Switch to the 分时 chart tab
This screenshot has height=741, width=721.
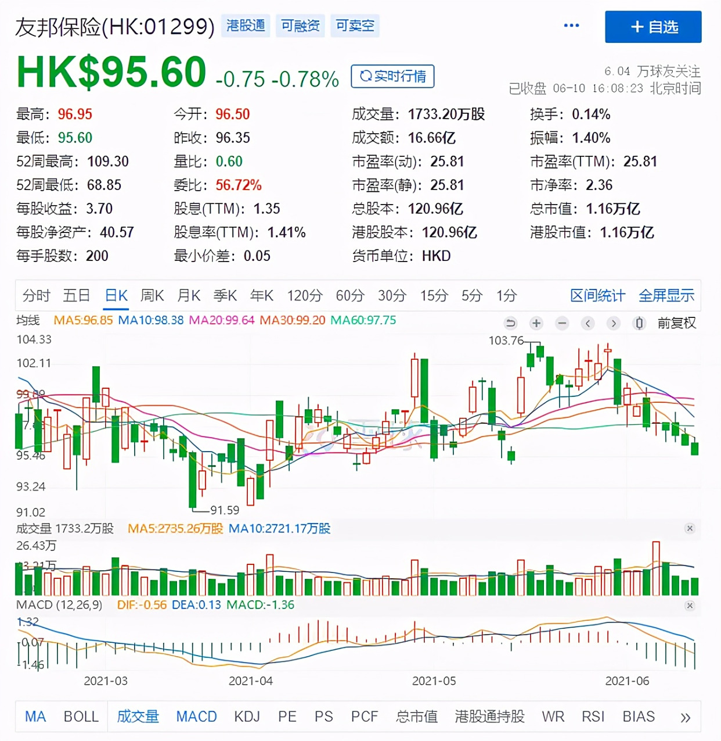(36, 296)
